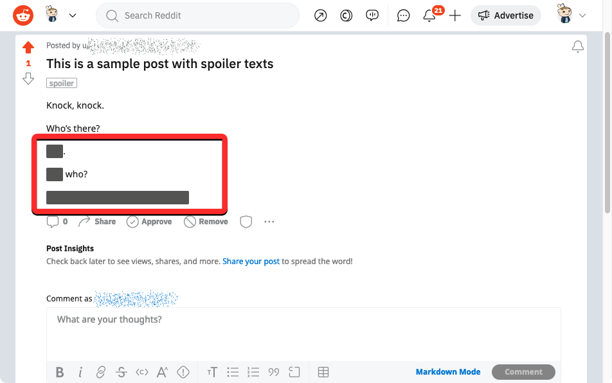Viewport: 612px width, 383px height.
Task: Open the 'Comment as' username link
Action: tap(136, 299)
